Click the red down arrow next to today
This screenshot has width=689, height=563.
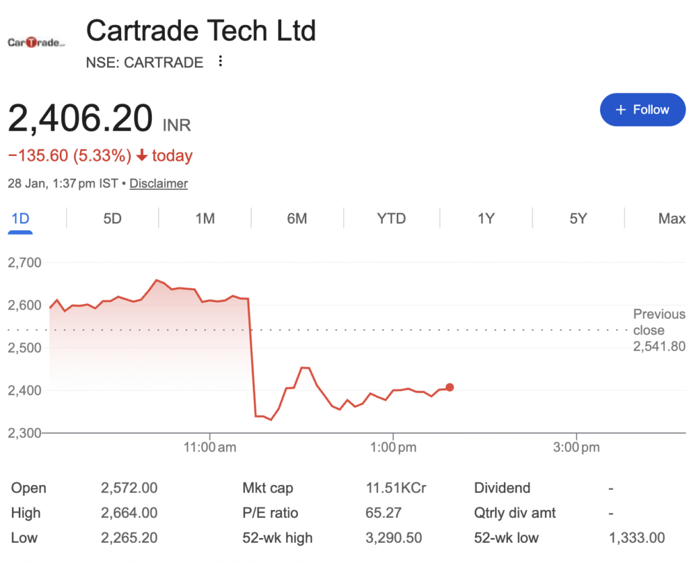coord(141,156)
